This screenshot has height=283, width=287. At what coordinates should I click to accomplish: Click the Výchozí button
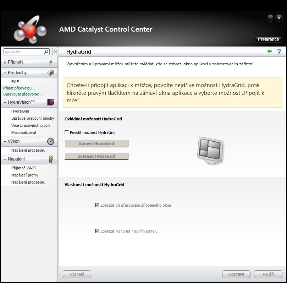(x=77, y=274)
